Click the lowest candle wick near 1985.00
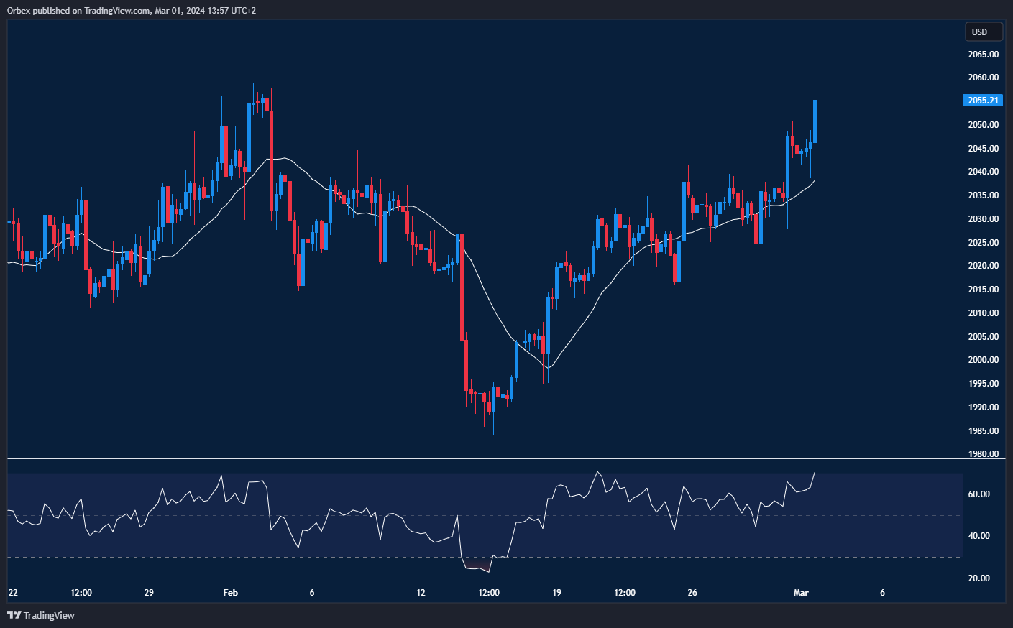The width and height of the screenshot is (1013, 628). click(493, 428)
